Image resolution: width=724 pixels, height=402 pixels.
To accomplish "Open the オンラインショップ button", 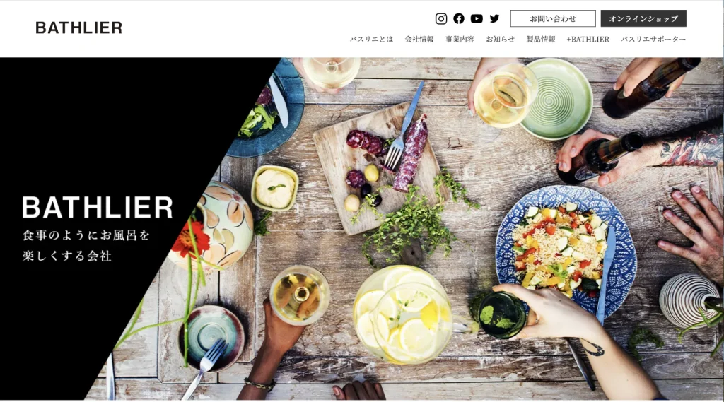I will click(x=643, y=18).
